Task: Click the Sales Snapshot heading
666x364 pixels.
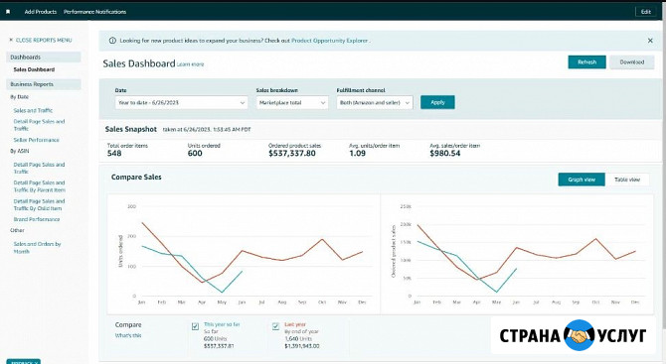Action: pos(131,129)
